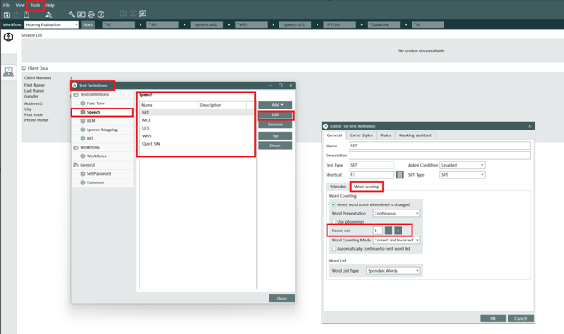The height and width of the screenshot is (334, 564).
Task: Open the SRT Type dropdown
Action: (x=462, y=175)
